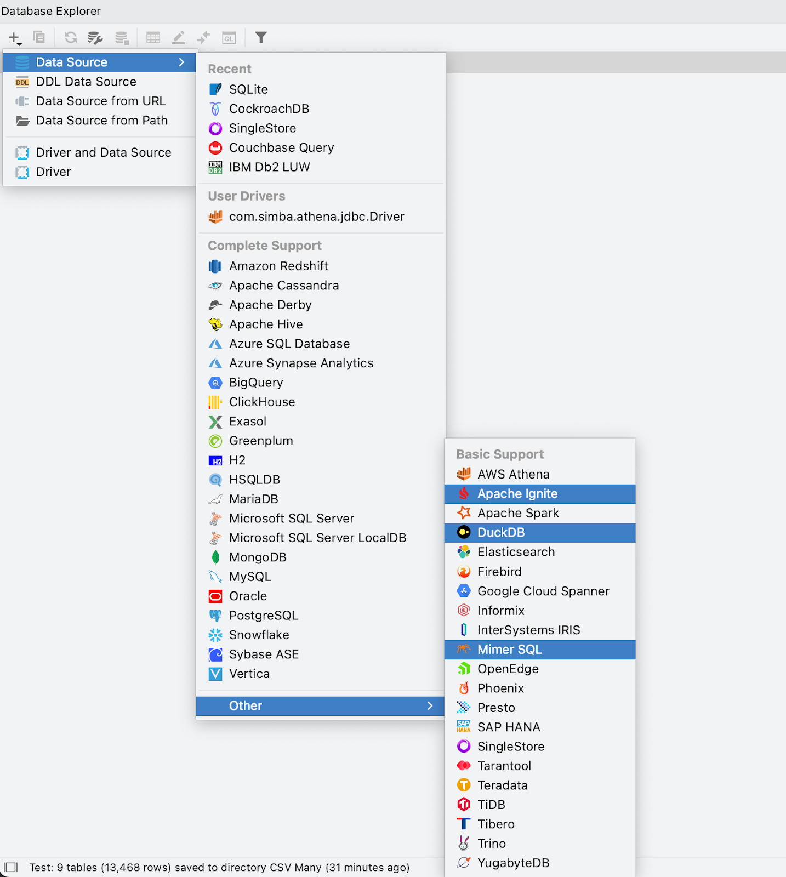Select InterSystems IRIS data source

coord(540,630)
